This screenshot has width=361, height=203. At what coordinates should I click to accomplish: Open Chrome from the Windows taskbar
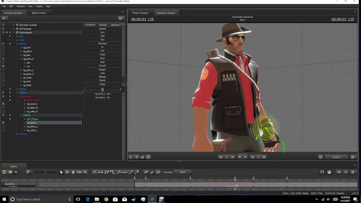pyautogui.click(x=106, y=199)
